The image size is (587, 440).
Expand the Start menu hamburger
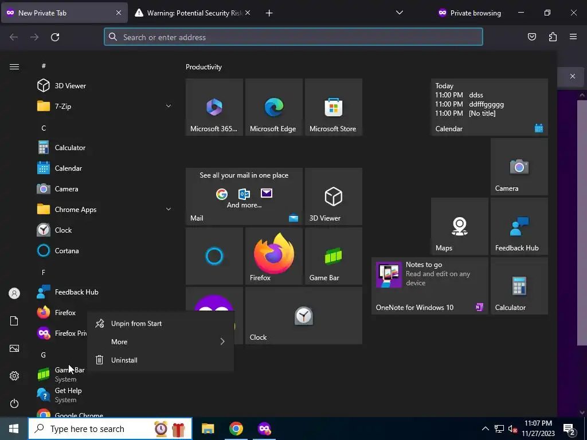point(14,66)
